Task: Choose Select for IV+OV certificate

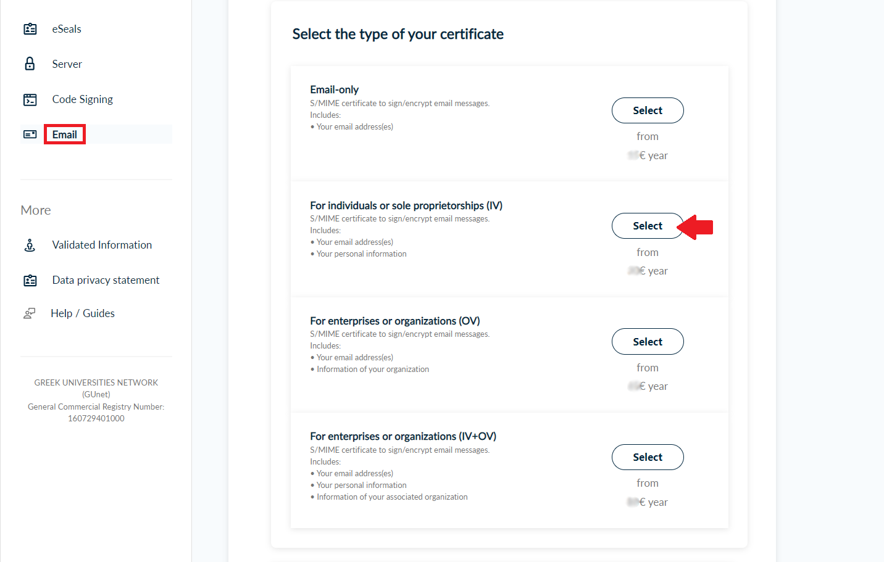Action: pyautogui.click(x=647, y=457)
